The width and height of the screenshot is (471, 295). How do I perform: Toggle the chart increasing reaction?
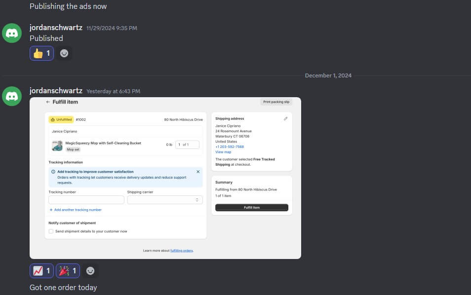42,270
